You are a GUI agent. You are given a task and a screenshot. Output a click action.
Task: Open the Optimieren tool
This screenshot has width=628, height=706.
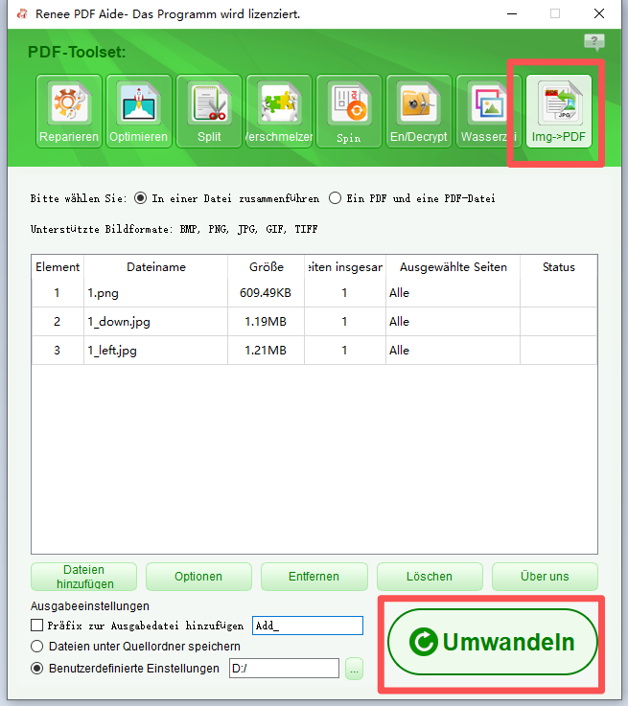[139, 111]
